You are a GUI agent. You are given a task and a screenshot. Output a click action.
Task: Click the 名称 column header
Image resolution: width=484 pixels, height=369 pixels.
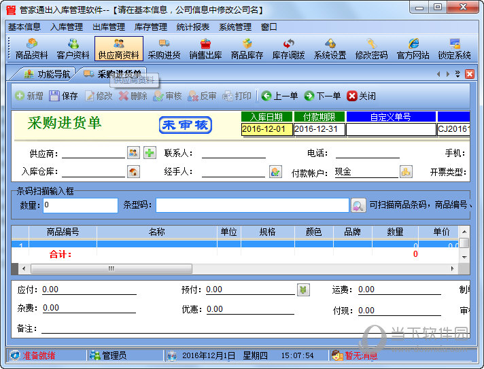pos(157,232)
